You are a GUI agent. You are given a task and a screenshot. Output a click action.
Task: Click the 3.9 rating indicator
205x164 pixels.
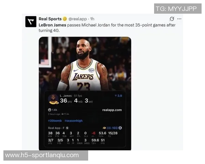pyautogui.click(x=118, y=96)
